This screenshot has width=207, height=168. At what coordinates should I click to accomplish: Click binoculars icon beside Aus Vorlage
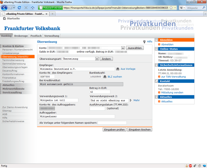click(x=118, y=69)
